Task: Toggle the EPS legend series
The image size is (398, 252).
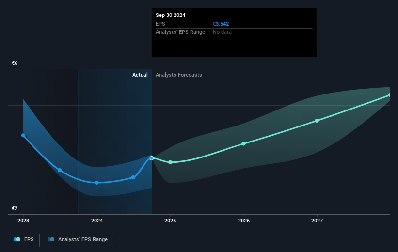Action: point(24,240)
